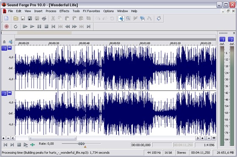The height and width of the screenshot is (157, 237).
Task: Click the 00:00:50 mark on time ruler
Action: (x=115, y=43)
